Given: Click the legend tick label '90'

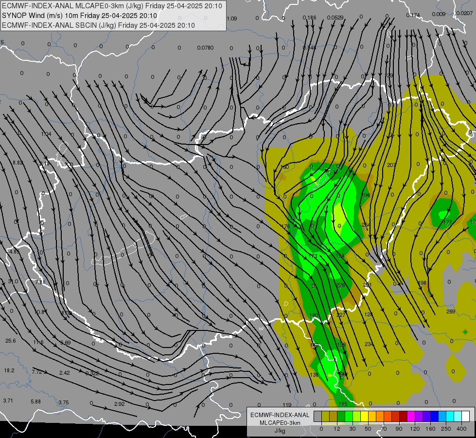Looking at the screenshot, I should click(x=399, y=429).
